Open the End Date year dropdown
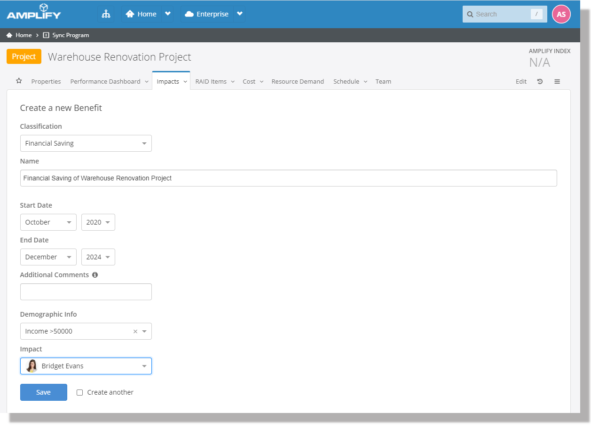The image size is (591, 428). tap(98, 257)
